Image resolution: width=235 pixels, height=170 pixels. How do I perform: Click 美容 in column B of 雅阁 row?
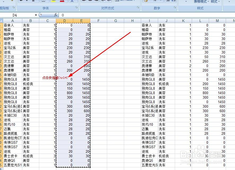[31, 30]
